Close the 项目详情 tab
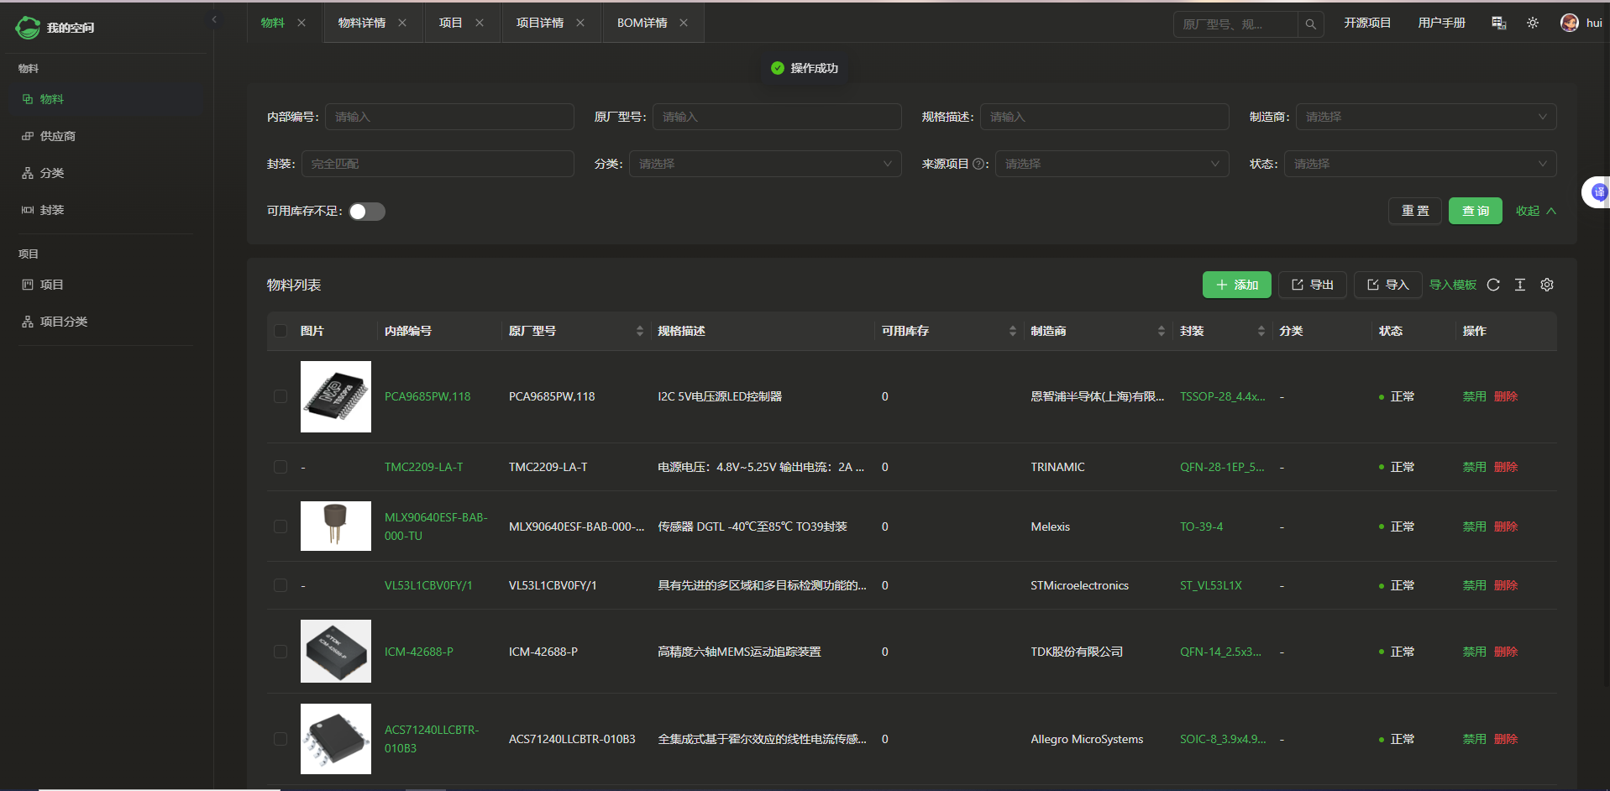The image size is (1610, 791). [x=580, y=23]
